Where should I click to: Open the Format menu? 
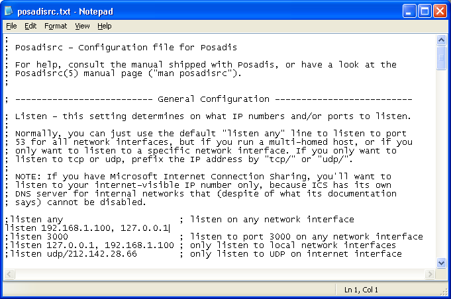click(56, 26)
